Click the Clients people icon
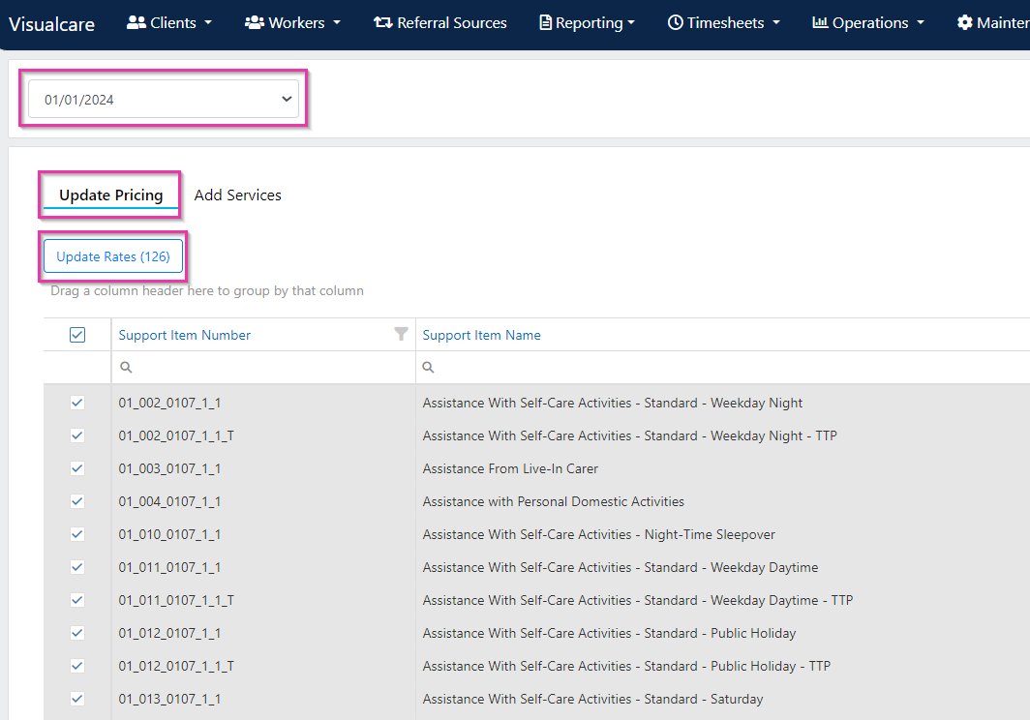1030x720 pixels. click(136, 22)
